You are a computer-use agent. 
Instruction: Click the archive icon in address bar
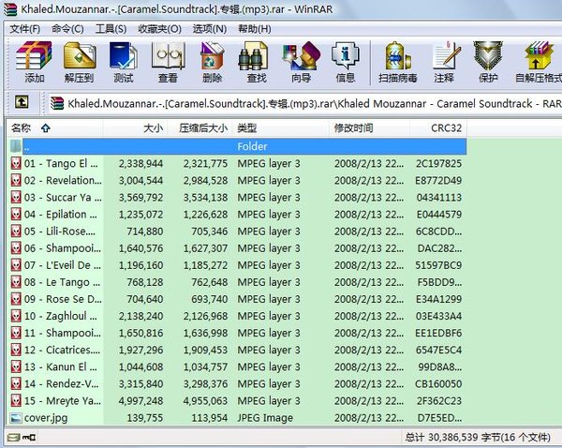[x=57, y=103]
